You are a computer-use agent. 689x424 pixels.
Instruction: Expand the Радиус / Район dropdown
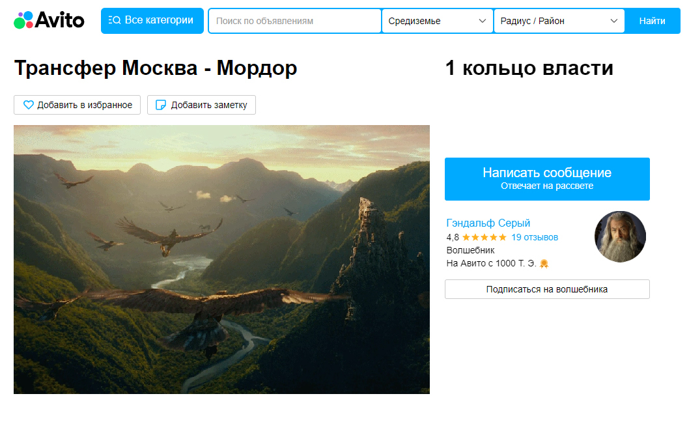(559, 21)
